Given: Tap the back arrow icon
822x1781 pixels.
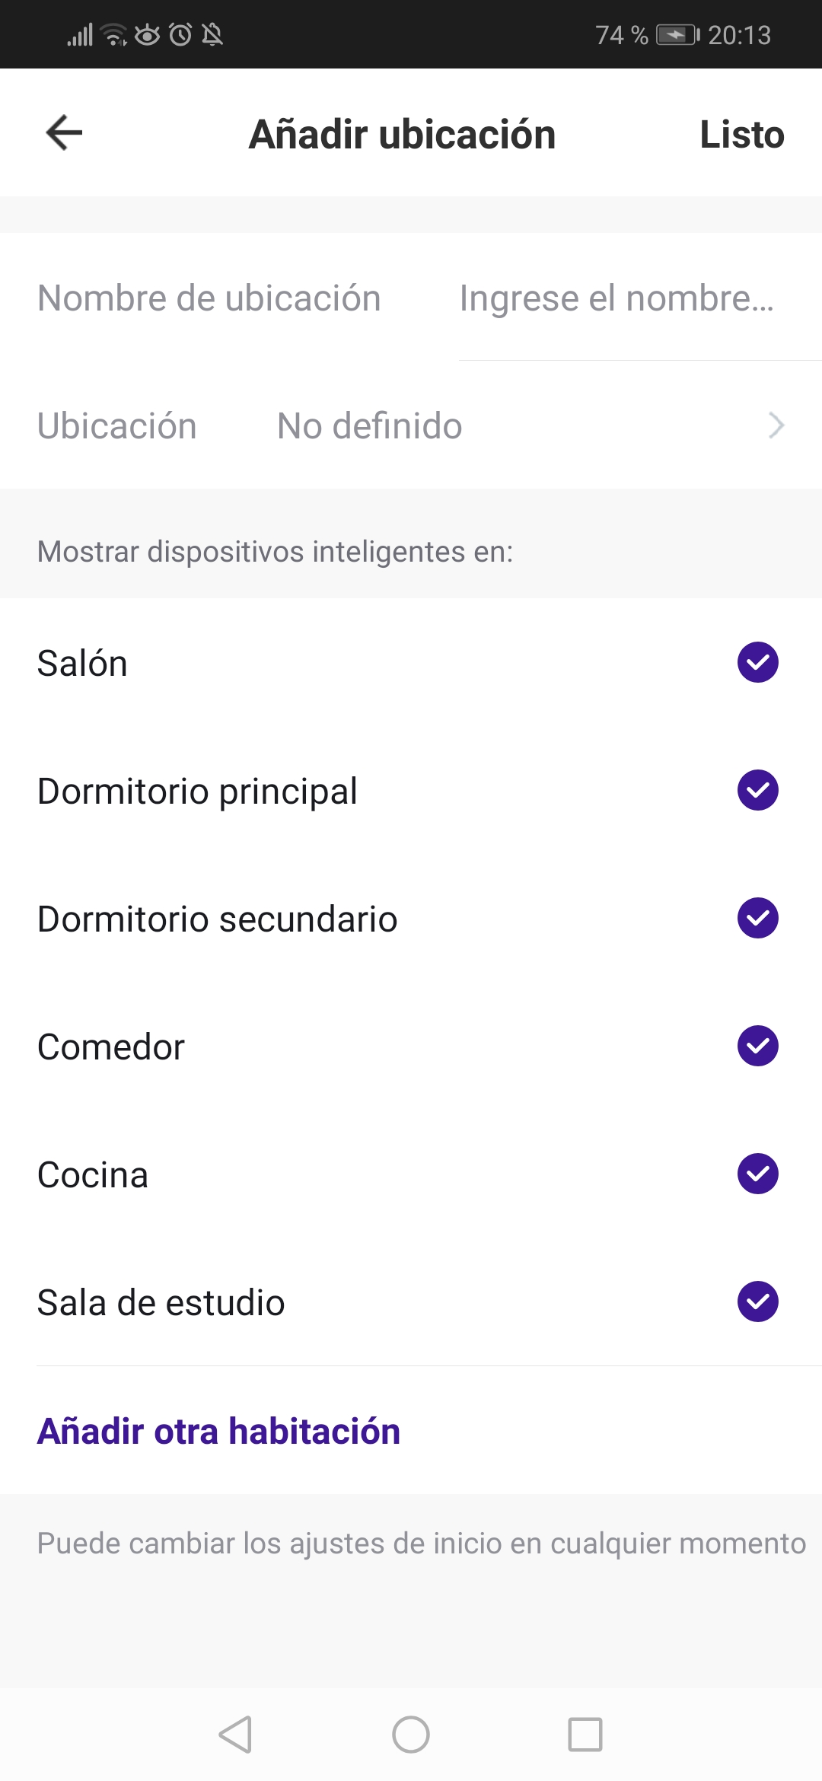Looking at the screenshot, I should 64,133.
